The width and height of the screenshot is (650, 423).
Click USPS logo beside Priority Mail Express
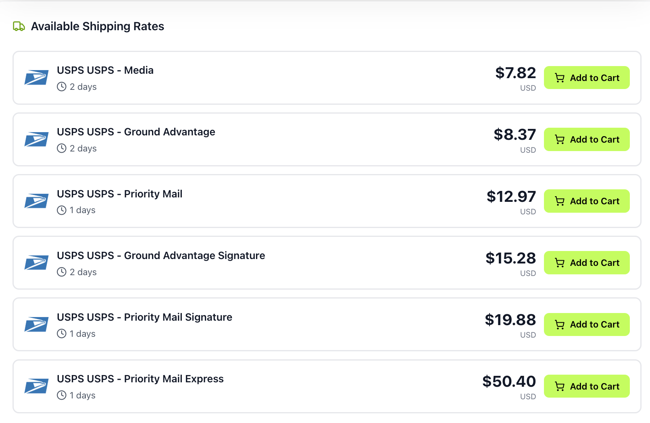[x=36, y=386]
